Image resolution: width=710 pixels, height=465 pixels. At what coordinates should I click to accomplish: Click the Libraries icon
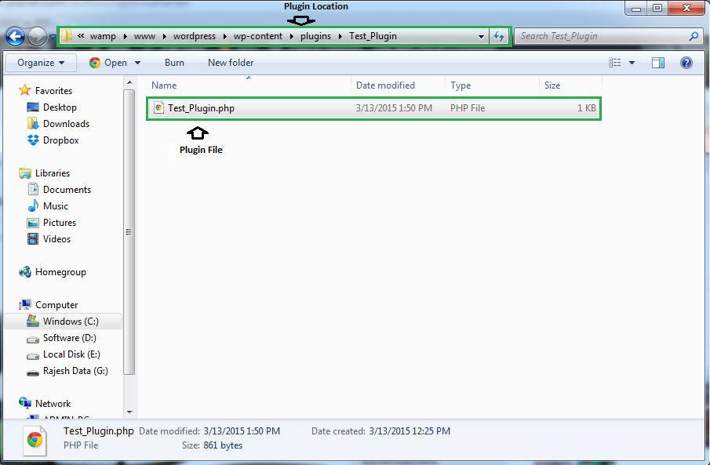[25, 173]
